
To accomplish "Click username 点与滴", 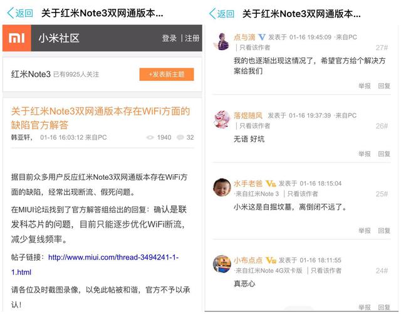I will click(244, 38).
